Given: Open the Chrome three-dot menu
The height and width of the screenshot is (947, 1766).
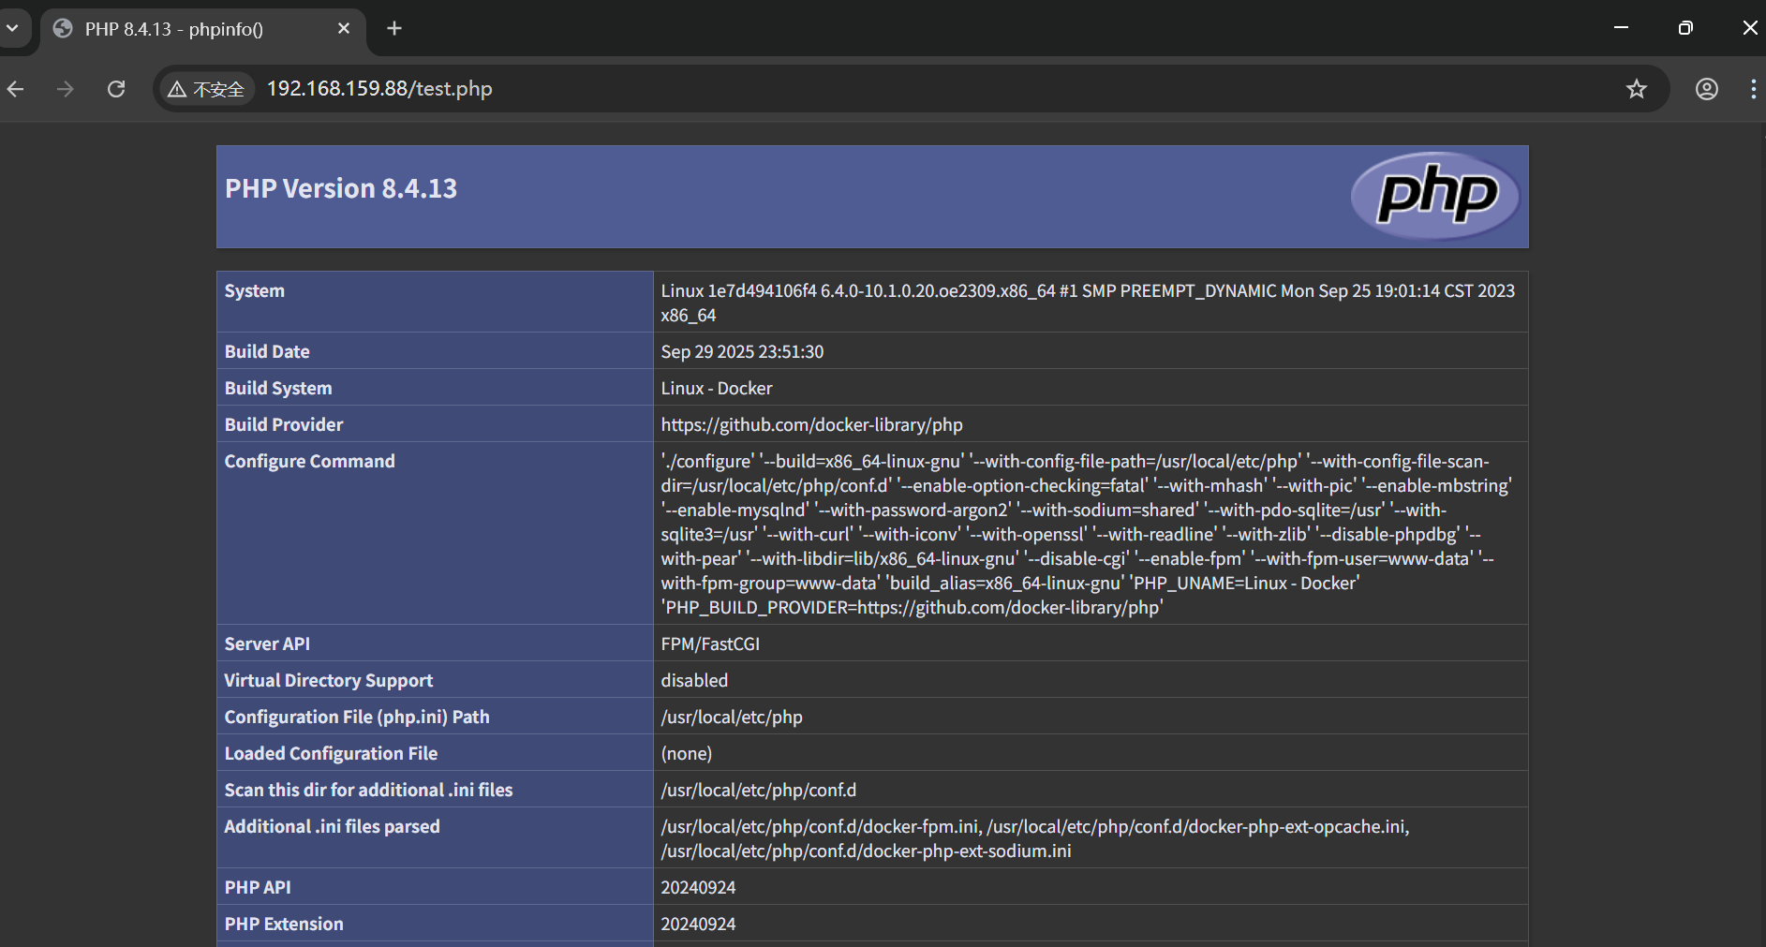Looking at the screenshot, I should click(x=1753, y=89).
